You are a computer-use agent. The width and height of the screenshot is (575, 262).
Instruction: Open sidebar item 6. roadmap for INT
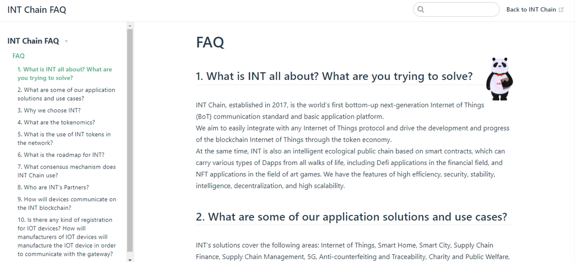click(61, 155)
